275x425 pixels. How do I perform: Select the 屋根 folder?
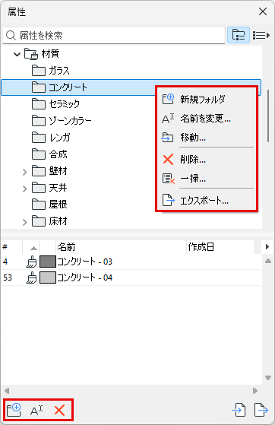pos(49,205)
